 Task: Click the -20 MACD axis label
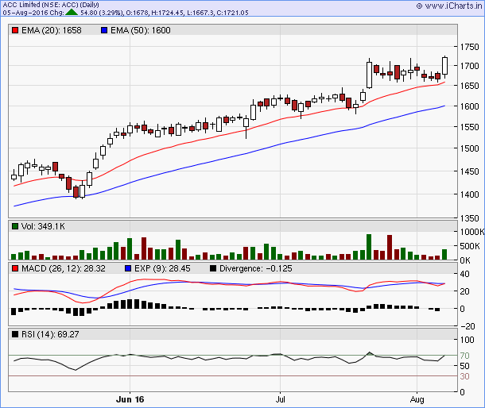468,326
